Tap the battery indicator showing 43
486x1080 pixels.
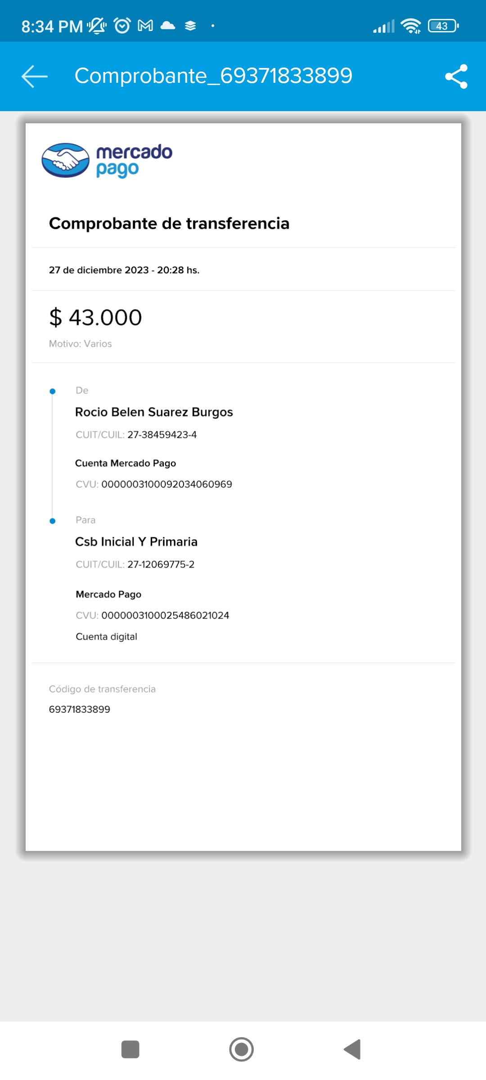click(x=443, y=26)
